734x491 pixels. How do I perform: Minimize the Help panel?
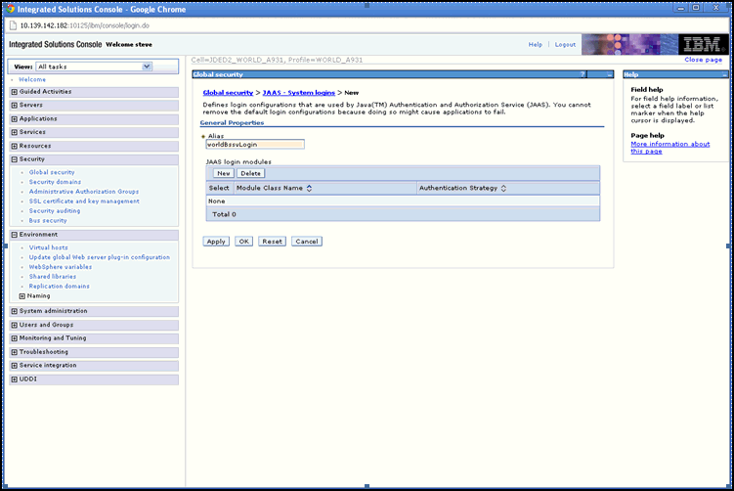tap(724, 74)
